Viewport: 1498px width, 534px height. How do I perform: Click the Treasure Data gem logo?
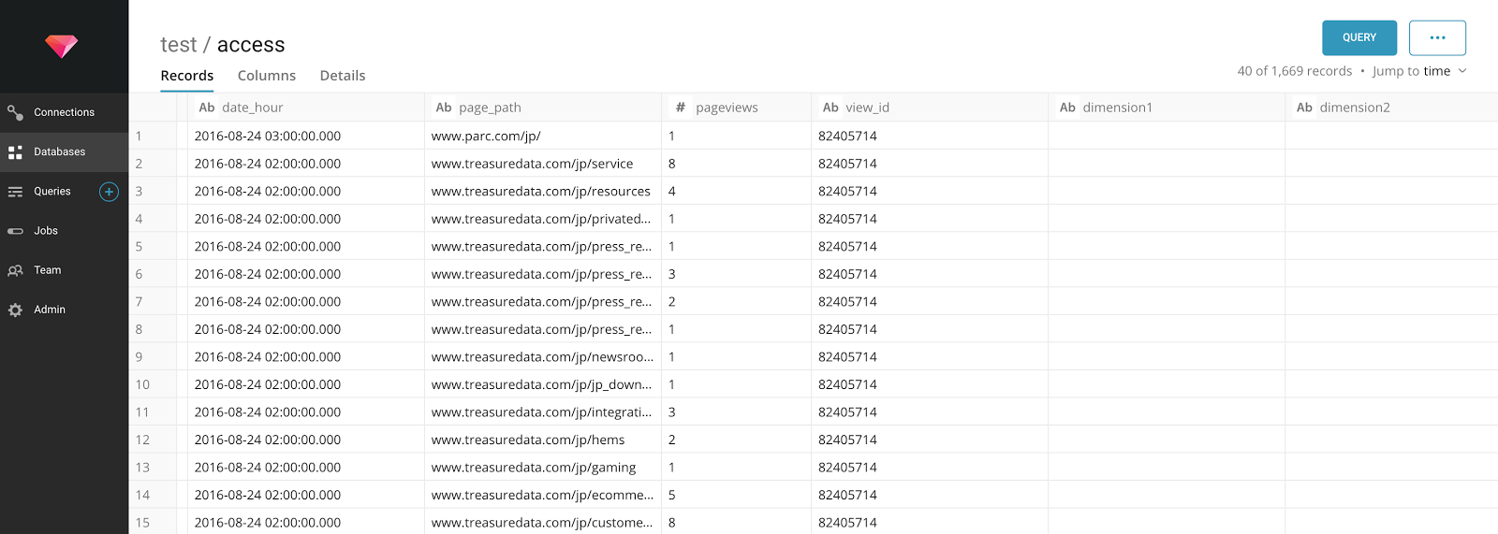point(62,46)
